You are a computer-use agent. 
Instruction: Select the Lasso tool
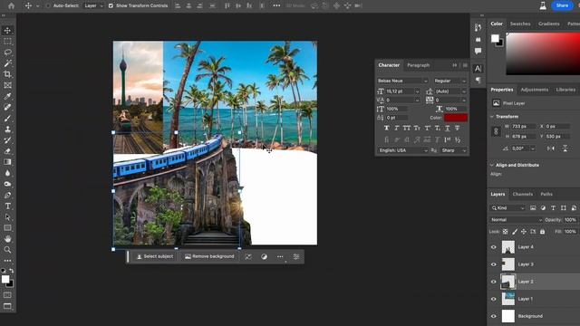(x=7, y=53)
